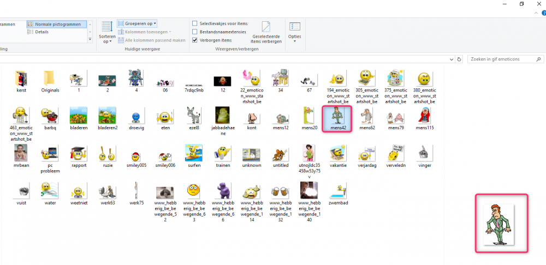Expand the Groeperen op dropdown
Image resolution: width=546 pixels, height=265 pixels.
point(137,23)
